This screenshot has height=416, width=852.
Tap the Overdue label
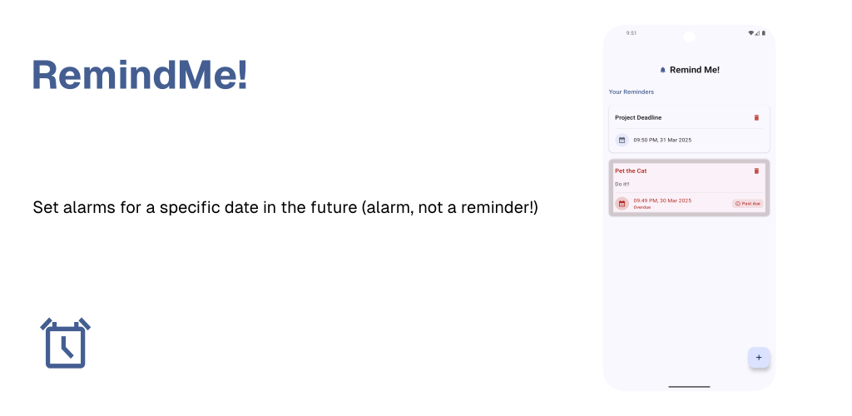642,207
